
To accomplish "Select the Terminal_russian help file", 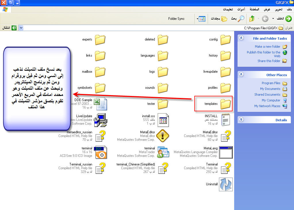I will [101, 168].
